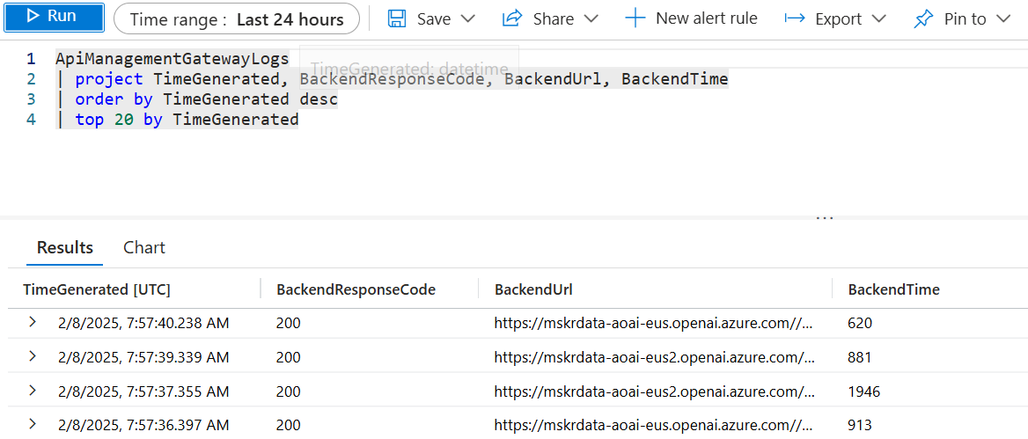Click the Pin to pushpin icon
Viewport: 1028px width, 439px height.
[x=923, y=18]
